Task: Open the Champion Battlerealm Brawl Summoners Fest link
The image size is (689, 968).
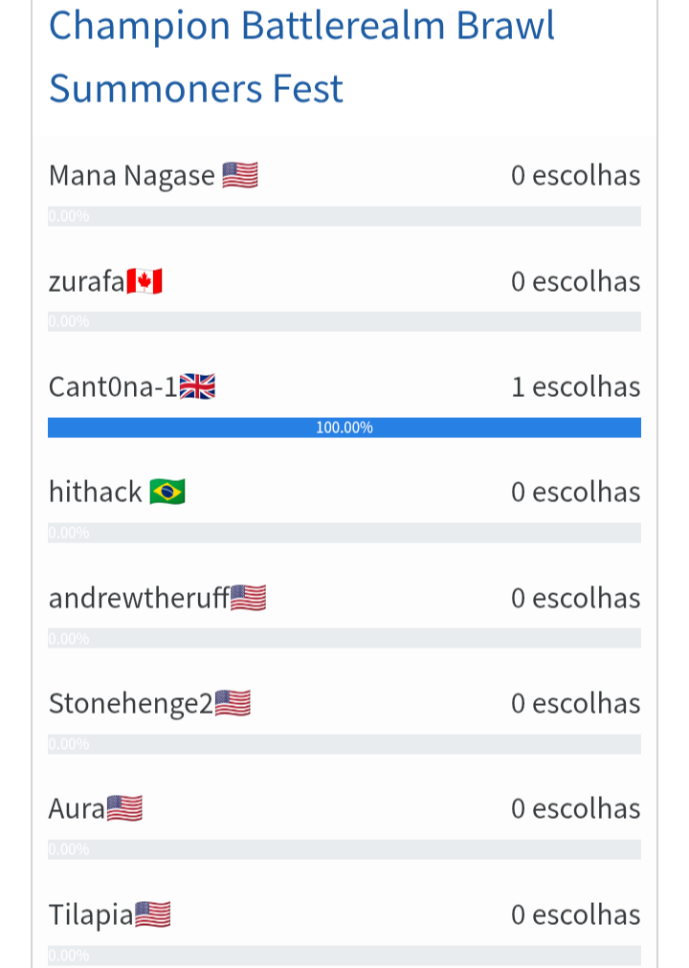Action: [301, 56]
